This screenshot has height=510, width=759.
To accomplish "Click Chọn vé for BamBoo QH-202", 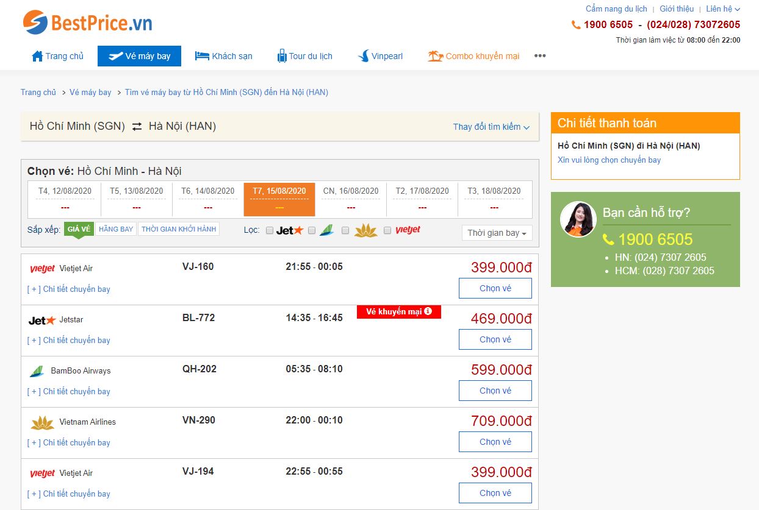I will click(495, 391).
